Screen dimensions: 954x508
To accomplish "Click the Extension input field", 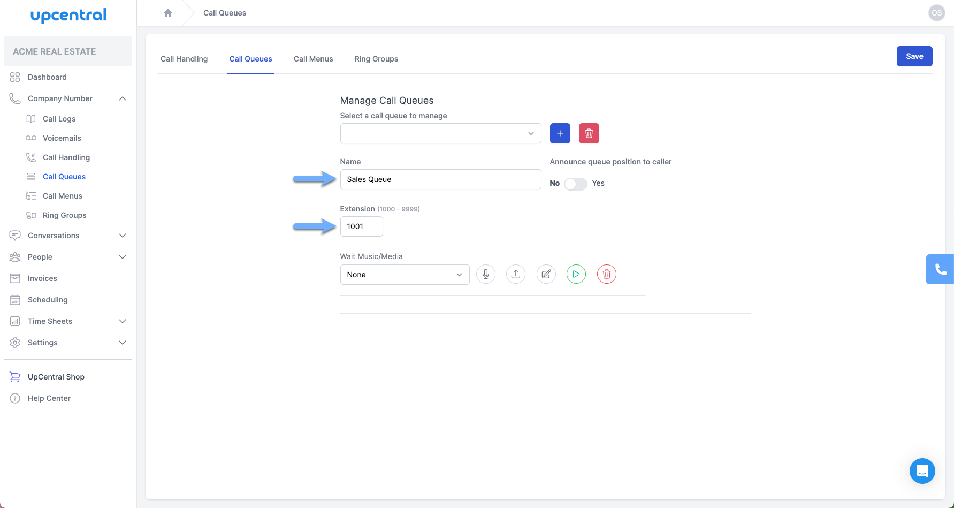I will [x=361, y=226].
